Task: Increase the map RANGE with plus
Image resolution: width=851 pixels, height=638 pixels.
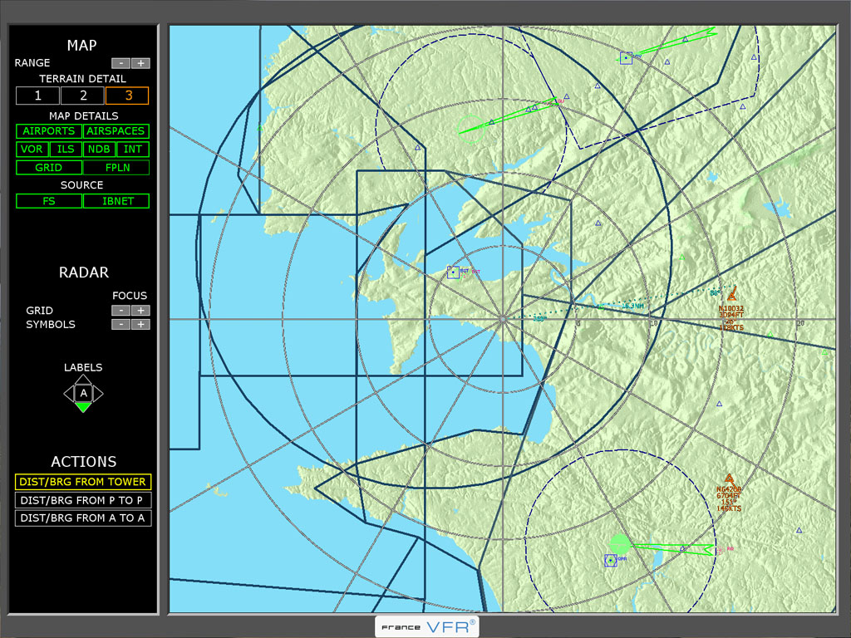Action: point(140,63)
